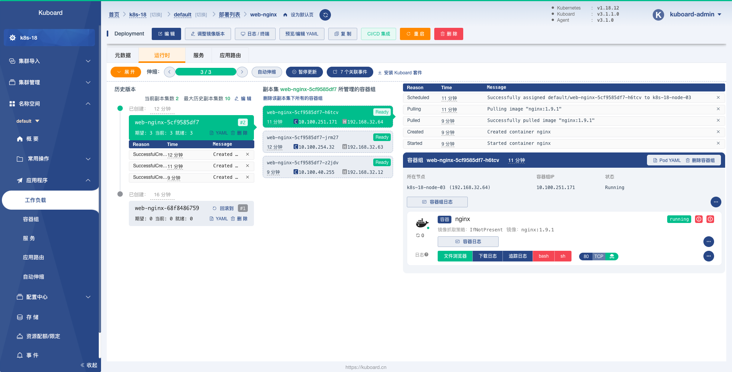Screen dimensions: 732x372
Task: Click the rollback icon for web-nginx-68f8486759
Action: click(x=215, y=208)
